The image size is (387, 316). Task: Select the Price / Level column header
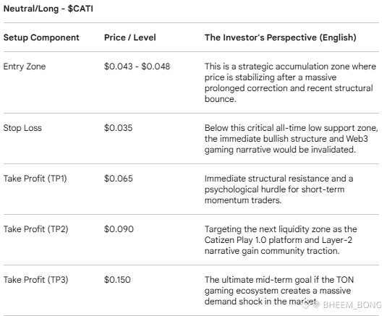(x=129, y=38)
